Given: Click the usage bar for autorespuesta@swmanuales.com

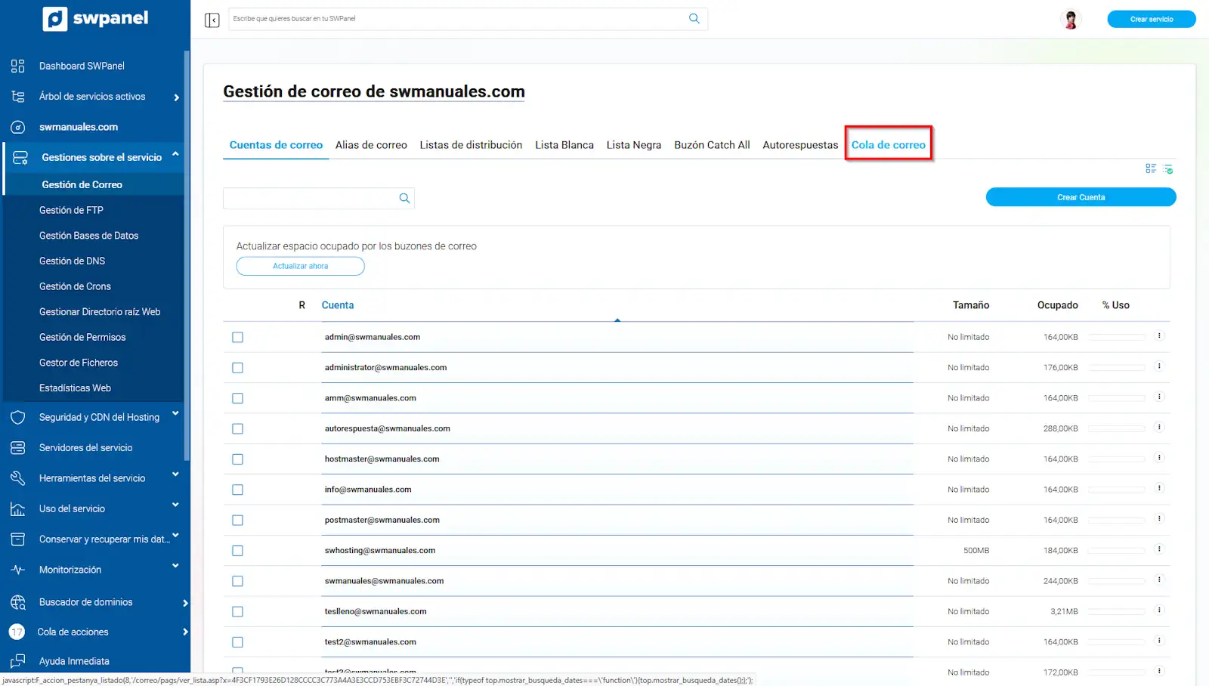Looking at the screenshot, I should tap(1116, 429).
